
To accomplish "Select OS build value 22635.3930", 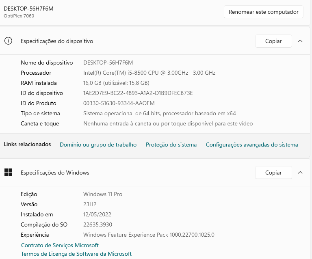I will tap(97, 224).
